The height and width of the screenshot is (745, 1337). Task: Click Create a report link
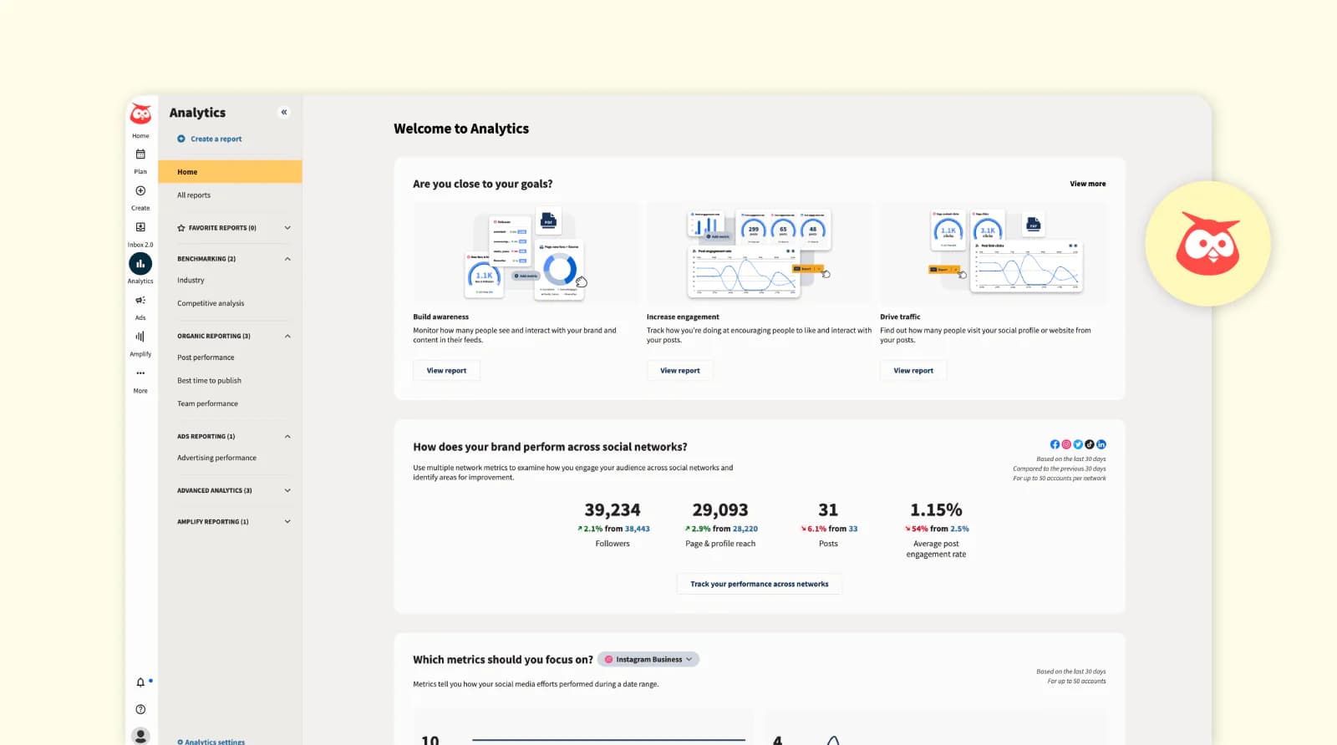click(x=210, y=139)
